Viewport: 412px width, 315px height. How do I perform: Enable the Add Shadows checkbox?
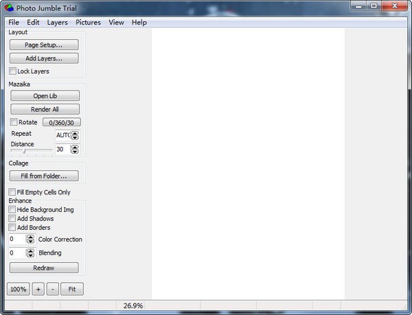(12, 218)
